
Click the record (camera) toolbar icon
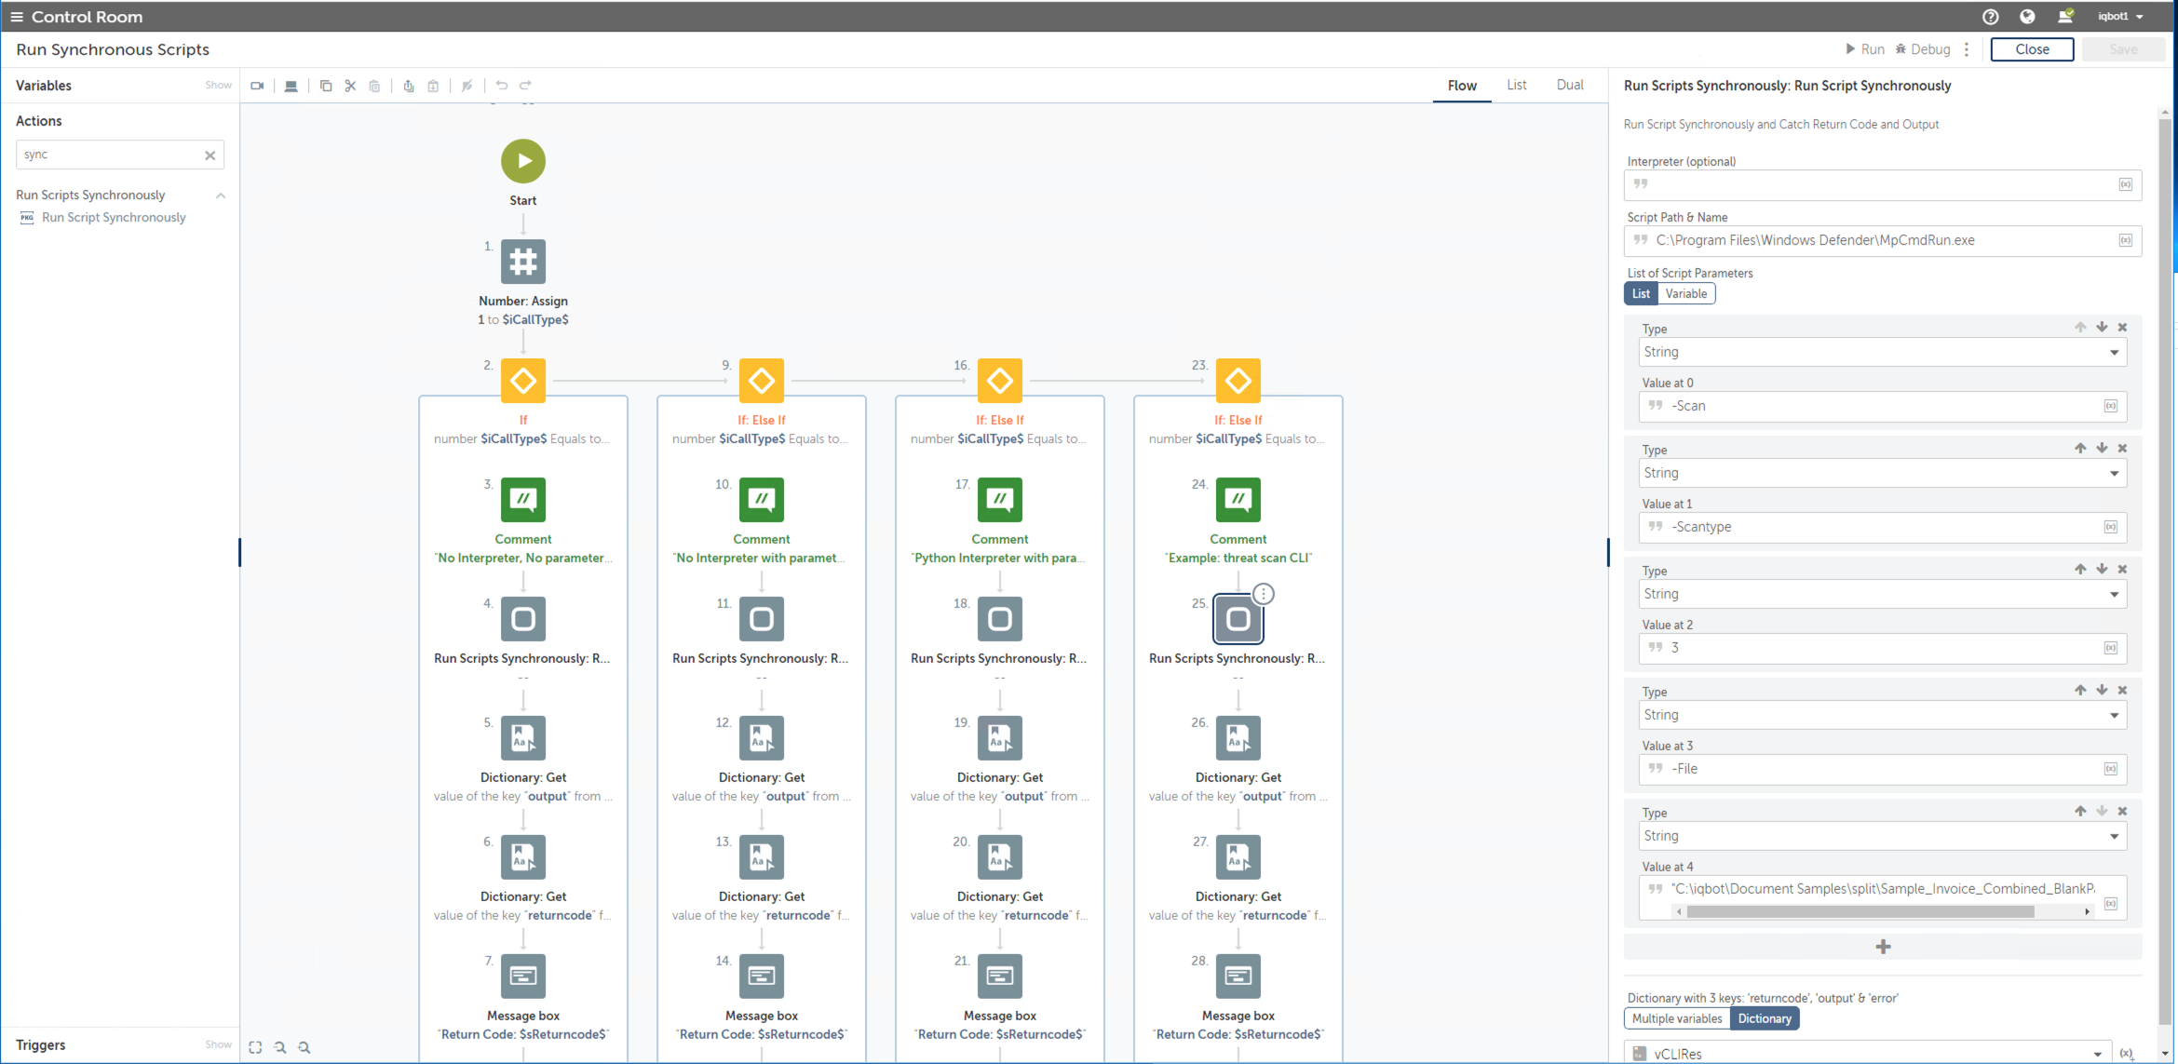[x=258, y=86]
